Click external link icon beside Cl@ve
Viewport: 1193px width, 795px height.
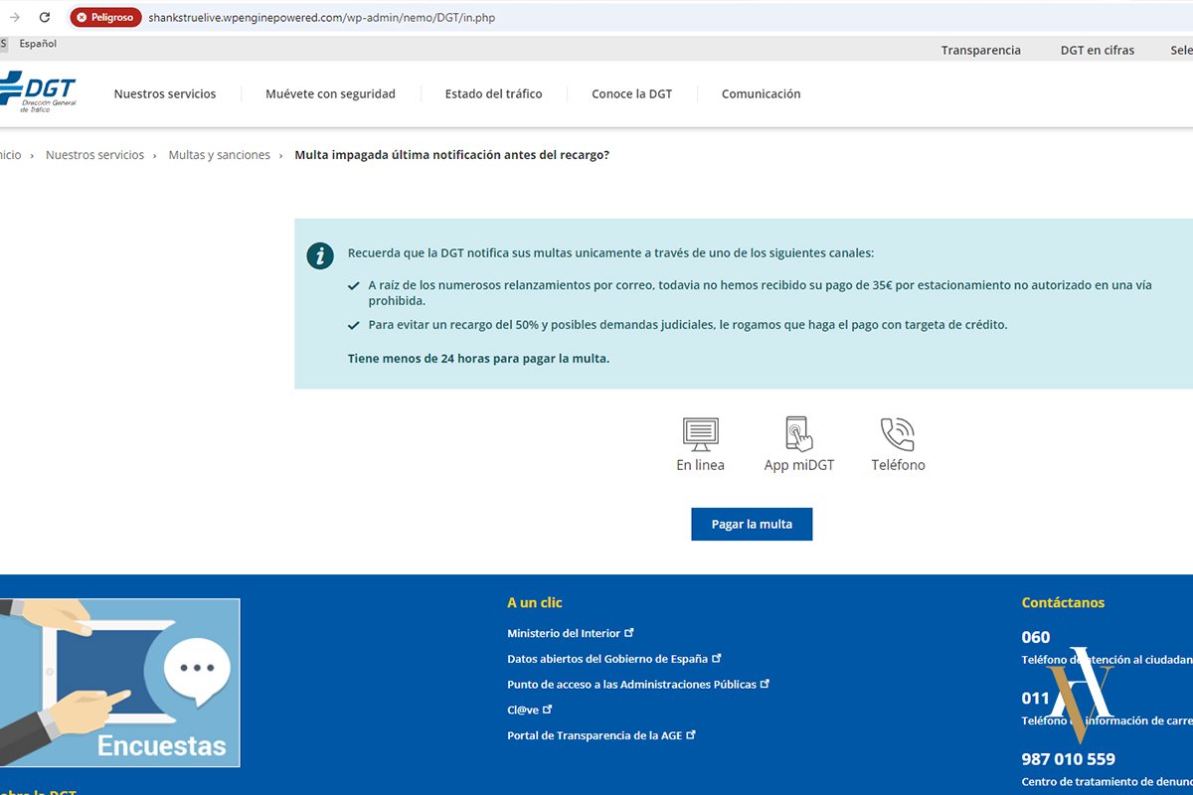click(x=547, y=710)
